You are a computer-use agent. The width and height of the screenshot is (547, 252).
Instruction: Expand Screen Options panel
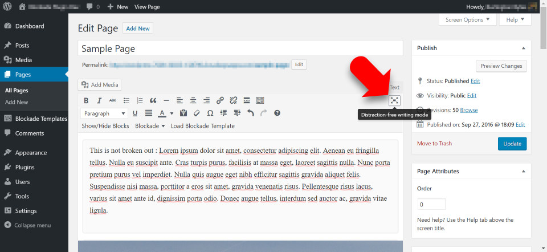(x=467, y=20)
